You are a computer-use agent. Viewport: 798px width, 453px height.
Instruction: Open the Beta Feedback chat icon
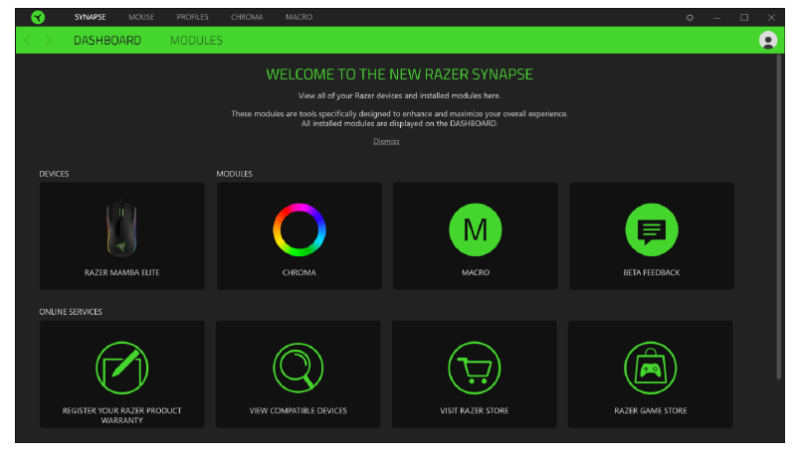pyautogui.click(x=652, y=229)
